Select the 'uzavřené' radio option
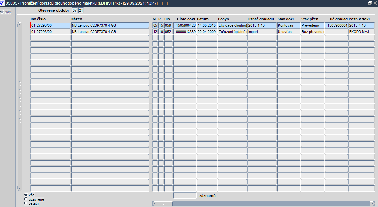378x207 pixels. tap(26, 199)
